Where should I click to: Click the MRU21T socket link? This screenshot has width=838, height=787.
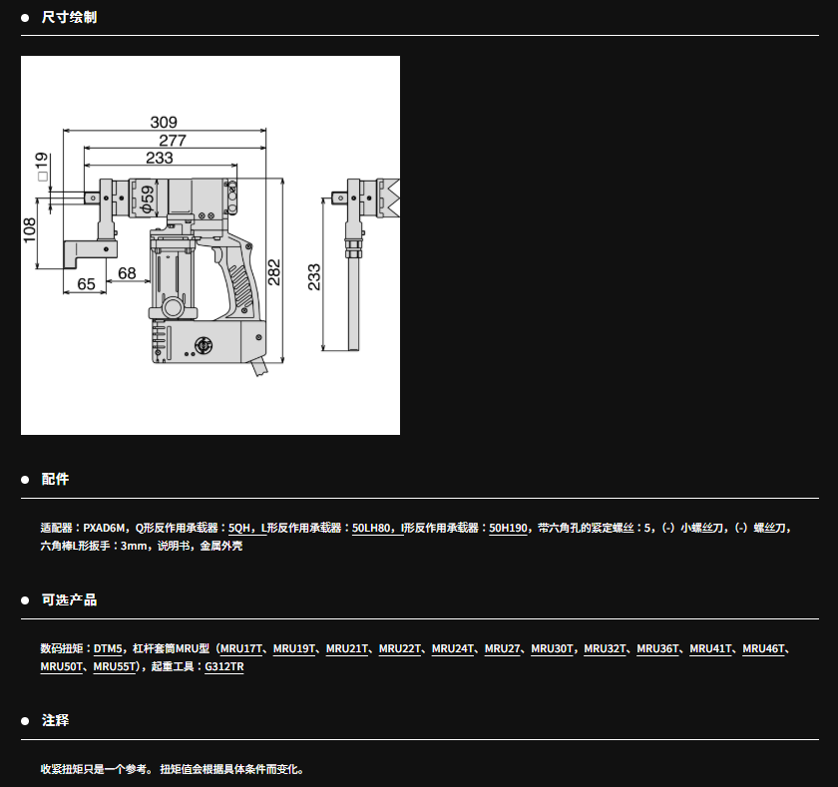tap(347, 648)
